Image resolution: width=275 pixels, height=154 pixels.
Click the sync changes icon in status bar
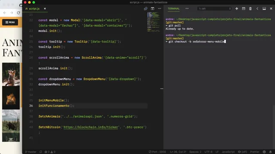(41, 152)
